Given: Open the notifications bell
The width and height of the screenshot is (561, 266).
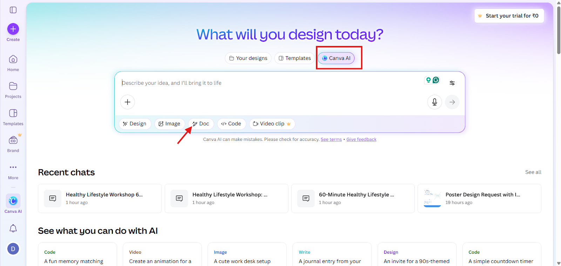Looking at the screenshot, I should click(x=13, y=229).
